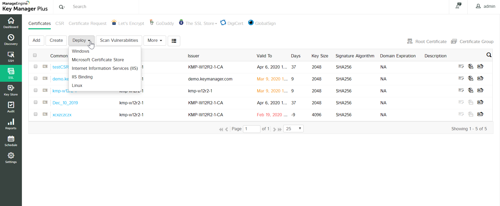500x206 pixels.
Task: Open the Dec_10_2019 certificate link
Action: (x=65, y=103)
